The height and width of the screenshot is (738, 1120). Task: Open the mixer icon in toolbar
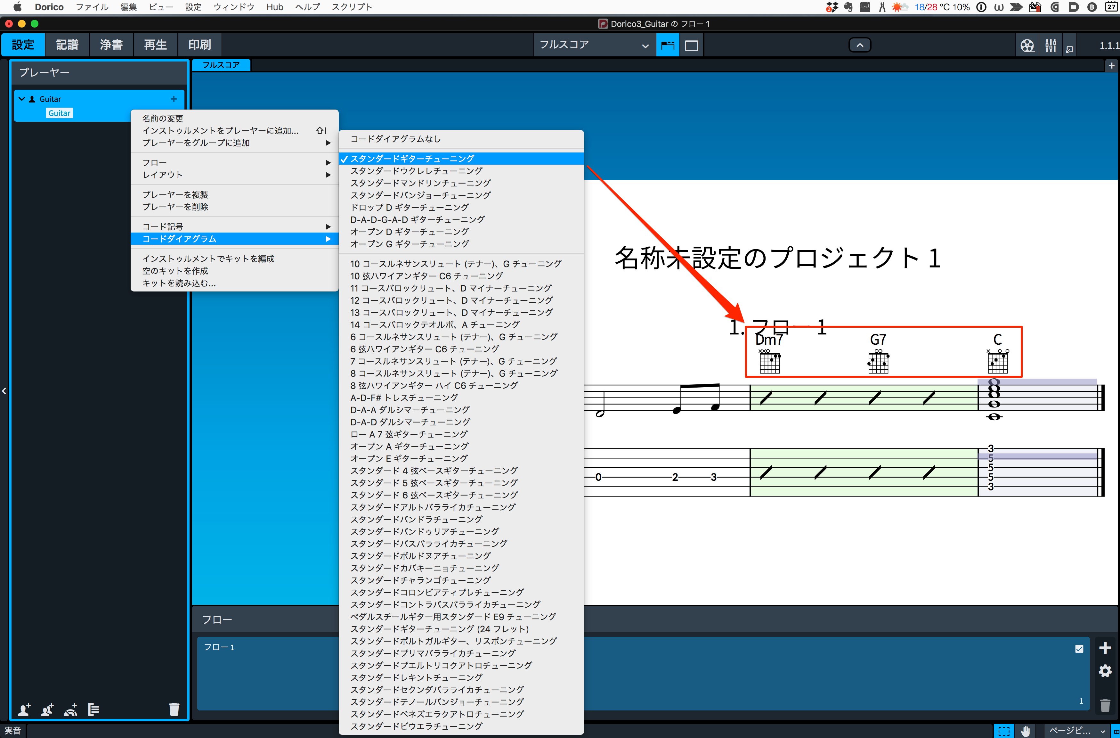(1050, 46)
